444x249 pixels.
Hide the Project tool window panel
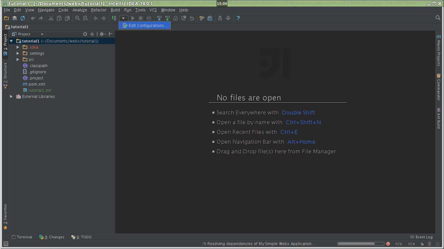point(111,34)
